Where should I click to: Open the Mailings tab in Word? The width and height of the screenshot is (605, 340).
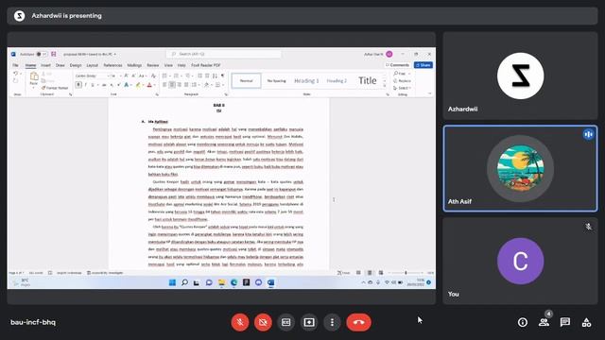point(134,65)
